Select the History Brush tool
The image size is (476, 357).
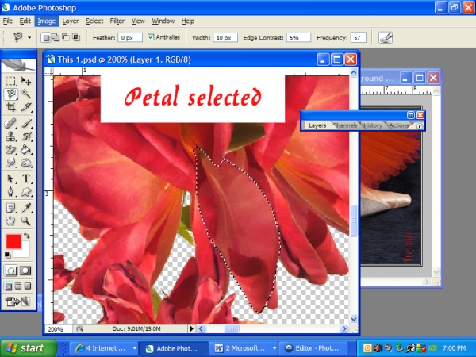26,136
